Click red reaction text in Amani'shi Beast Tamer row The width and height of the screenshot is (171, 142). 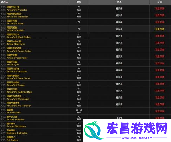point(160,77)
